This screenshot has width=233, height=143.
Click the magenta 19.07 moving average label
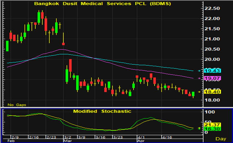click(x=213, y=78)
